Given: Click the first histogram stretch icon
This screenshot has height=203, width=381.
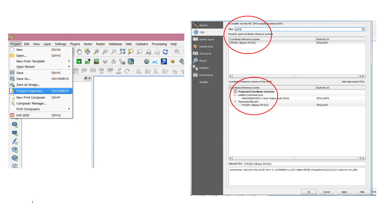Looking at the screenshot, I should (139, 71).
